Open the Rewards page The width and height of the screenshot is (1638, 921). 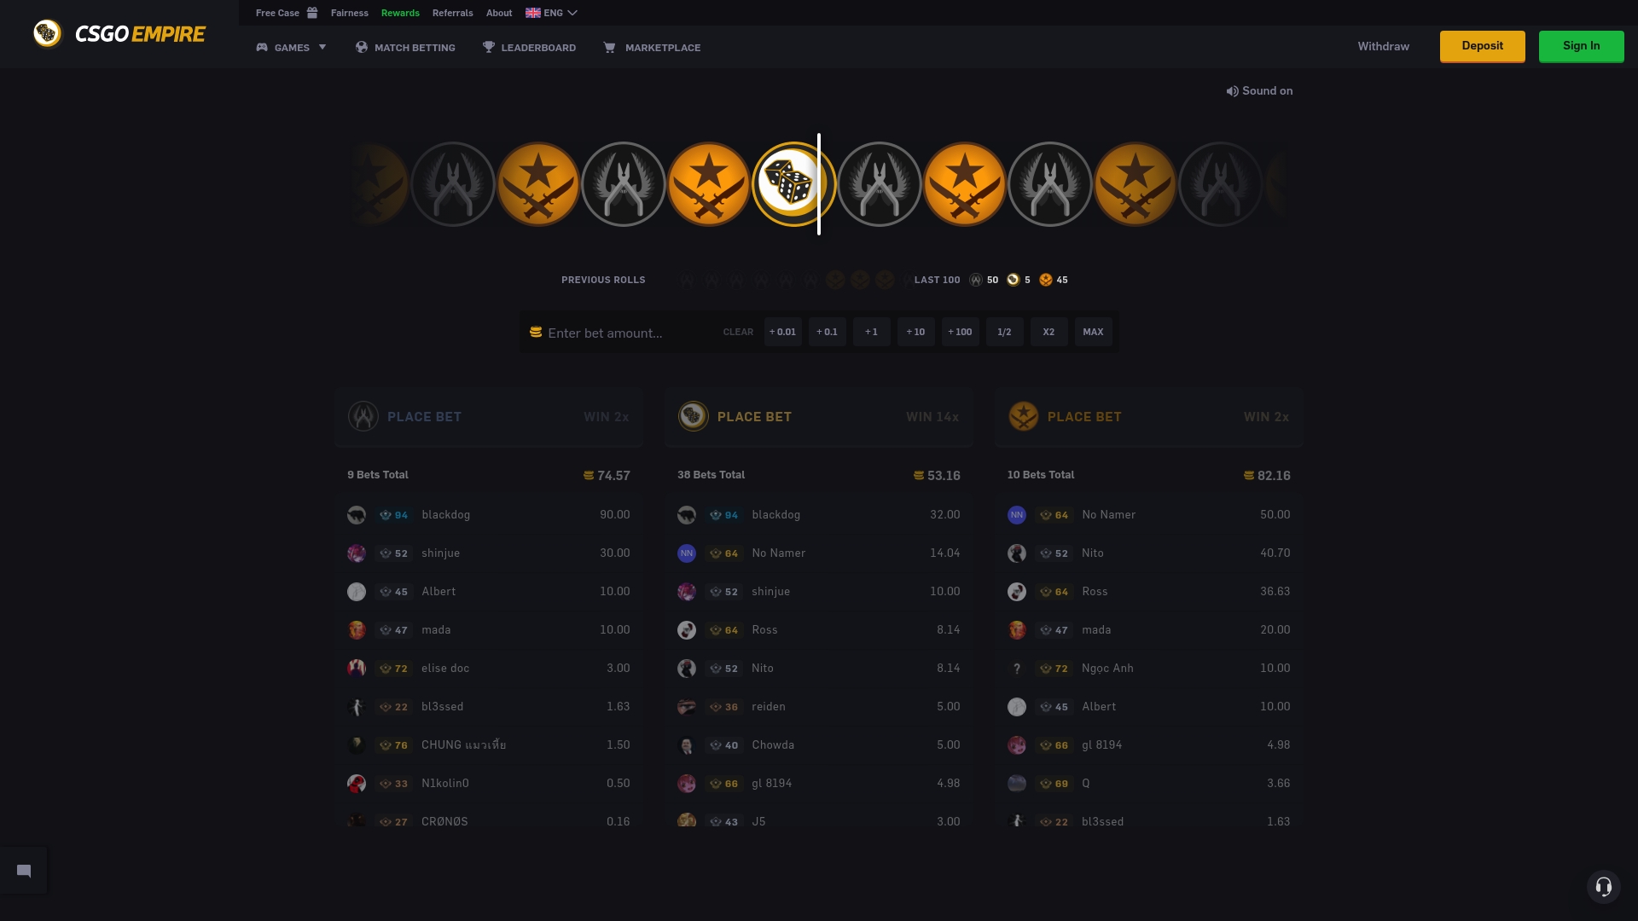400,13
